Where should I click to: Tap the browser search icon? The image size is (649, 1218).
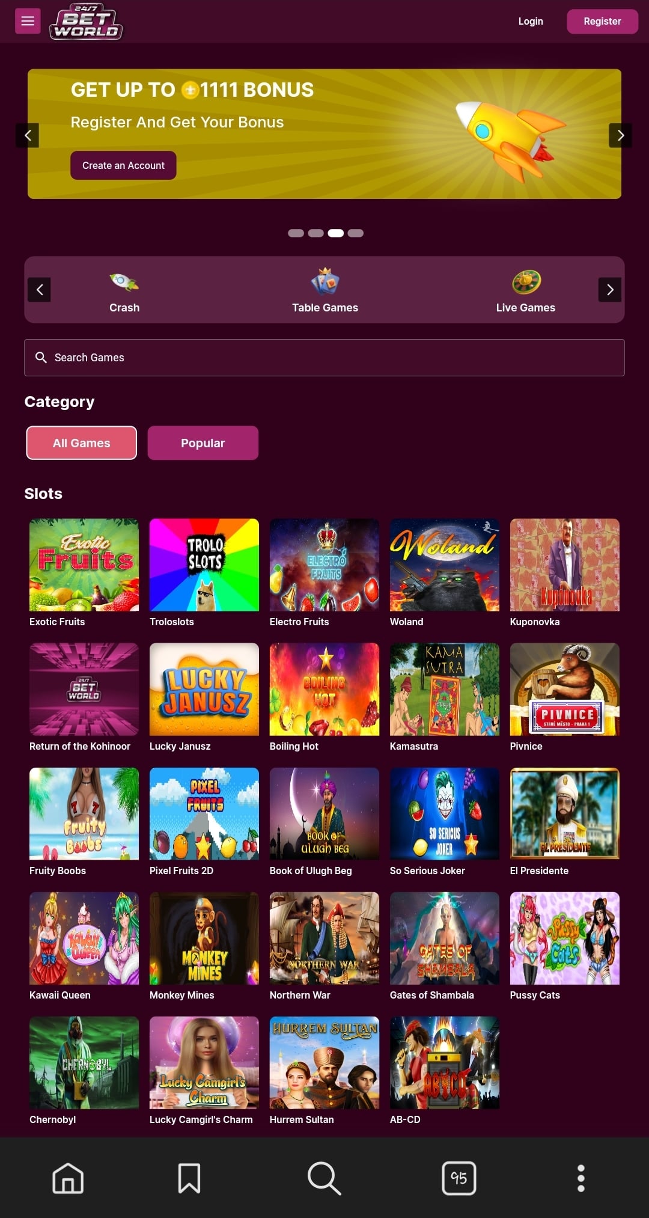324,1178
